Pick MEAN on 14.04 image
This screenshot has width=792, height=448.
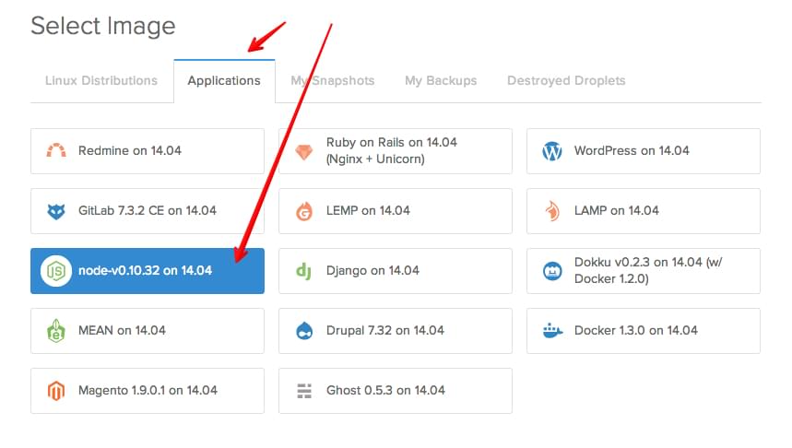point(148,331)
